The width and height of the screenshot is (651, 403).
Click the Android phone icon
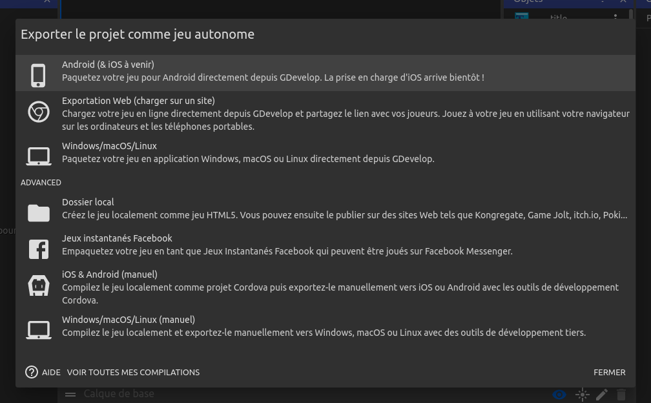click(x=38, y=75)
